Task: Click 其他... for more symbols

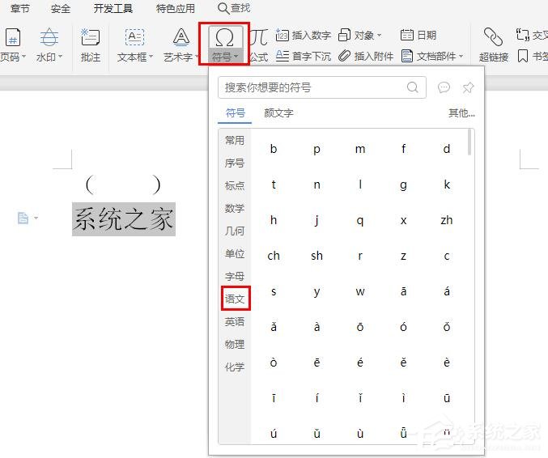Action: coord(461,112)
